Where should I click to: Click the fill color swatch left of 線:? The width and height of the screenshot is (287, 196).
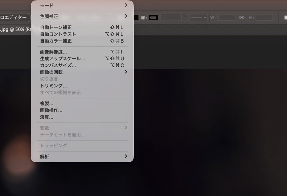pyautogui.click(x=136, y=18)
